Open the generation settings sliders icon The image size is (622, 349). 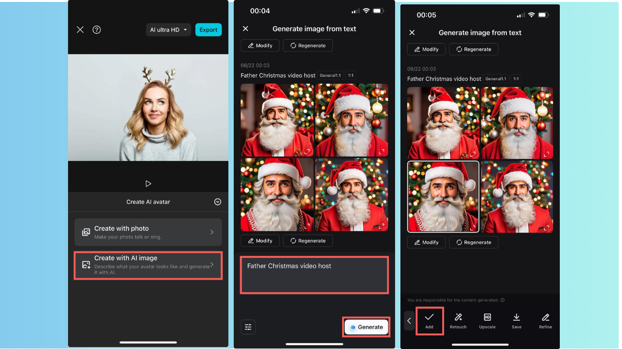point(248,327)
